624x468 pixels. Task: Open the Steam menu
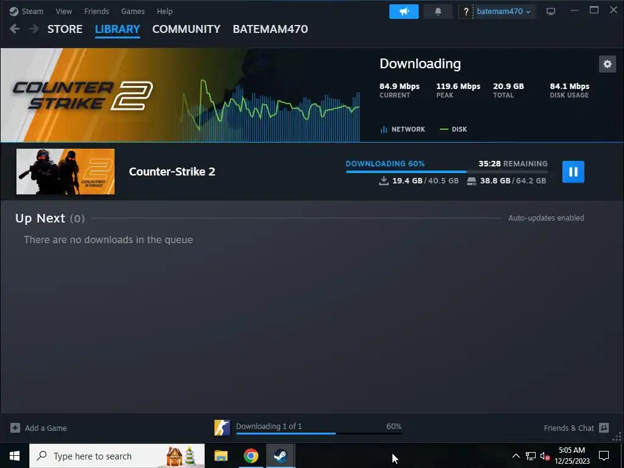(x=32, y=11)
